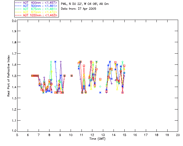Click the time-axis tick label '8'
The height and width of the screenshot is (146, 183).
(x=49, y=135)
